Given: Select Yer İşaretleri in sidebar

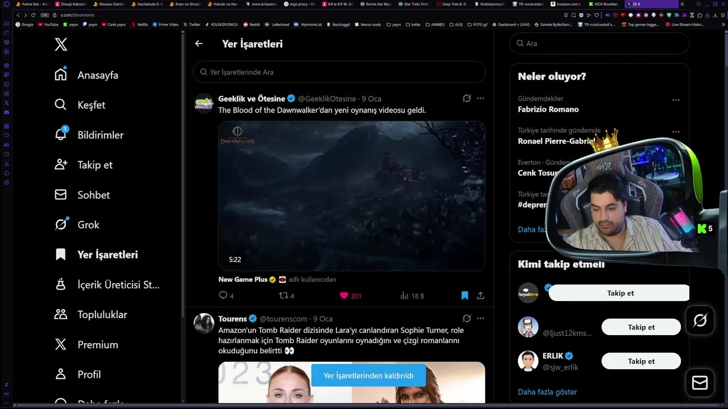Looking at the screenshot, I should coord(96,254).
